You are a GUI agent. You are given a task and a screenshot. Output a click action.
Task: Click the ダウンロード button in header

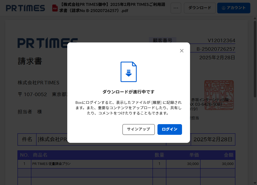pos(200,8)
